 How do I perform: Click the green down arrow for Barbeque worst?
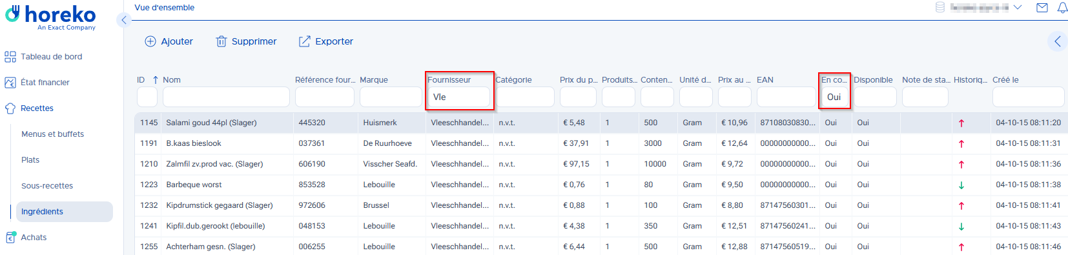[x=961, y=185]
